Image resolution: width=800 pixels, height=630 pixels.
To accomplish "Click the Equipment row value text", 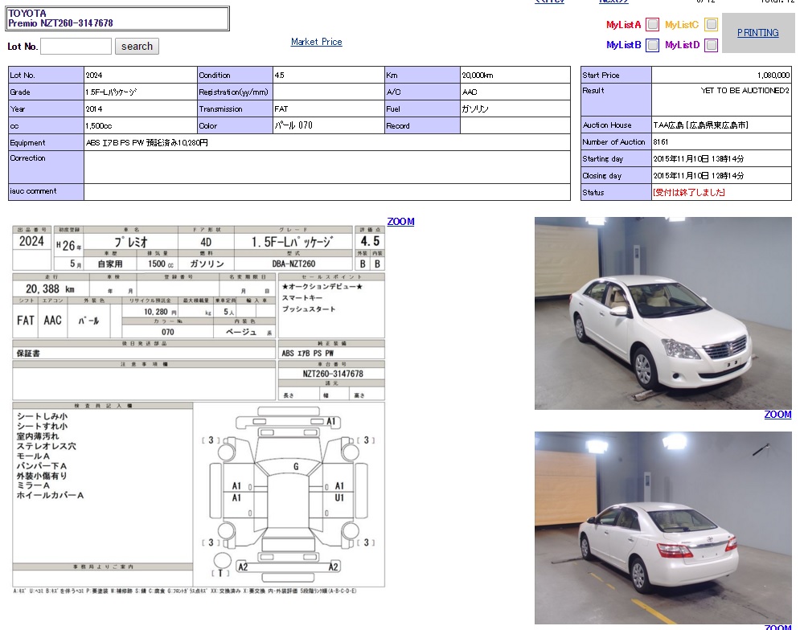I will click(147, 143).
